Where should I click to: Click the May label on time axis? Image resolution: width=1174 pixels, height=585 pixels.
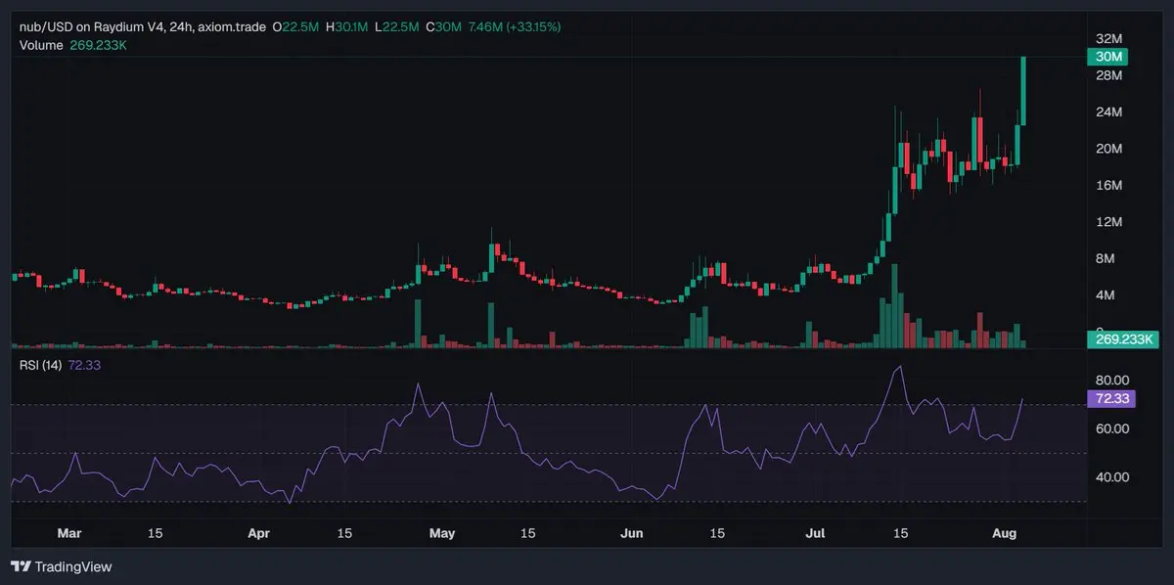[x=442, y=534]
